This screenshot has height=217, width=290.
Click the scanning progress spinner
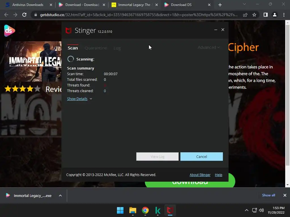[71, 59]
